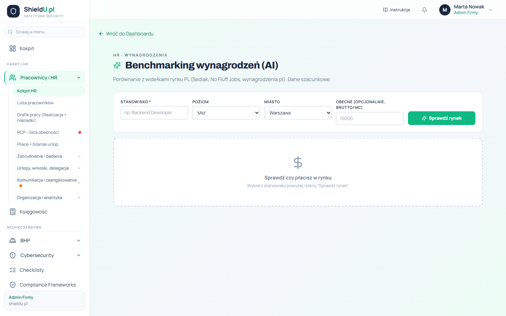Viewport: 506px width, 316px height.
Task: Click the Księgowość calculator icon
Action: pos(13,212)
